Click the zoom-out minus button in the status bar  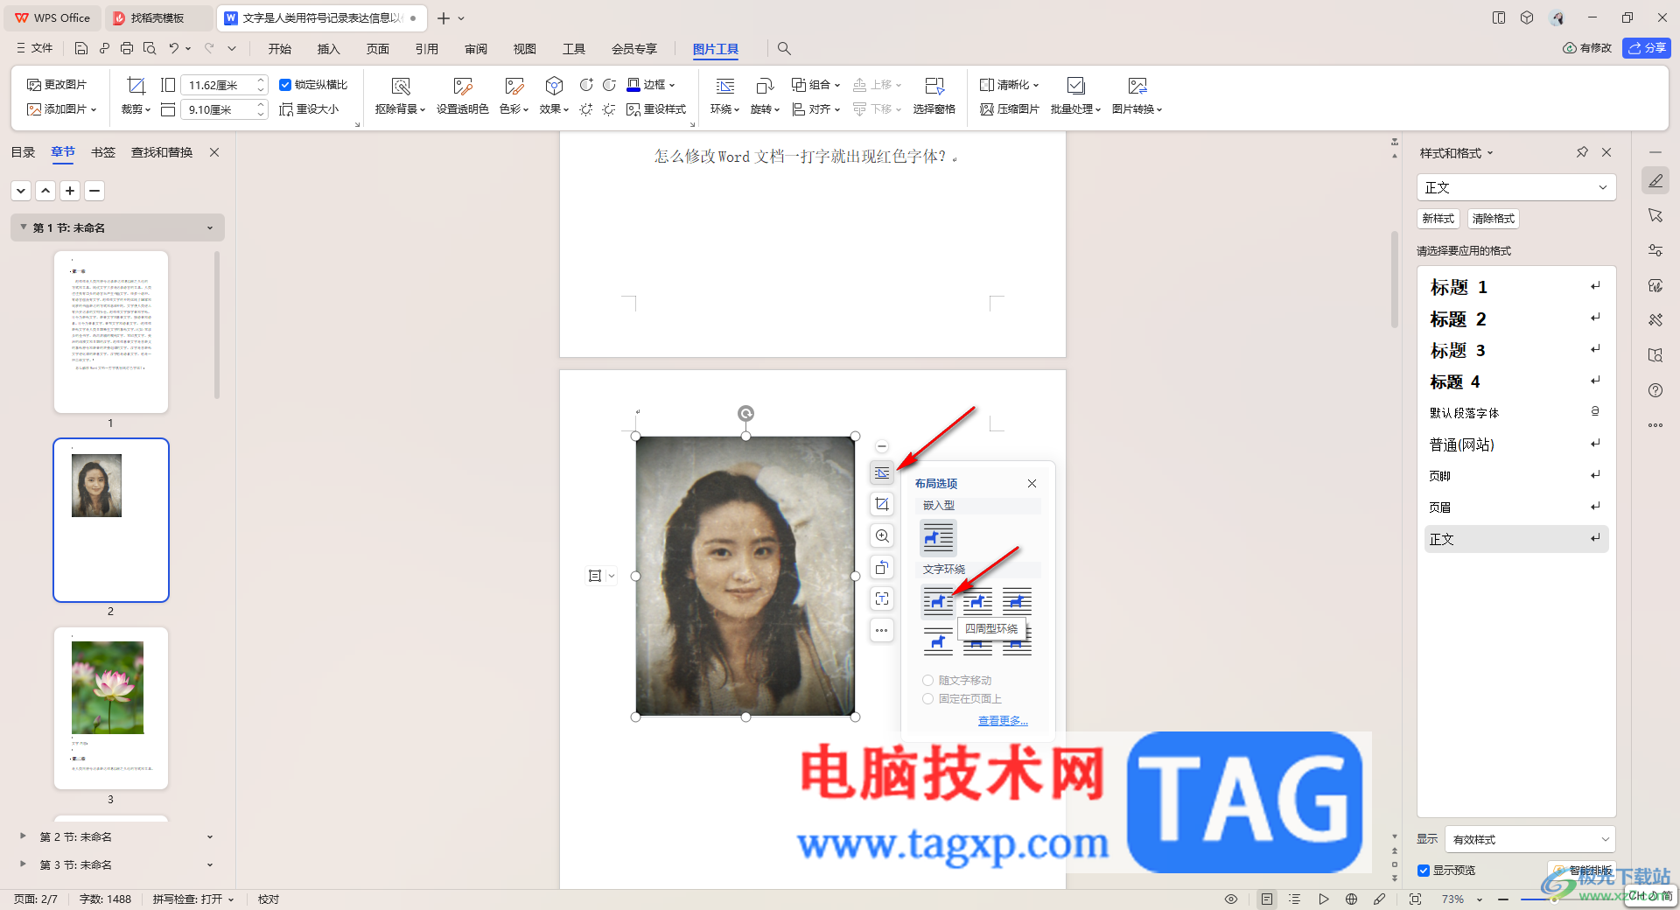[1503, 899]
